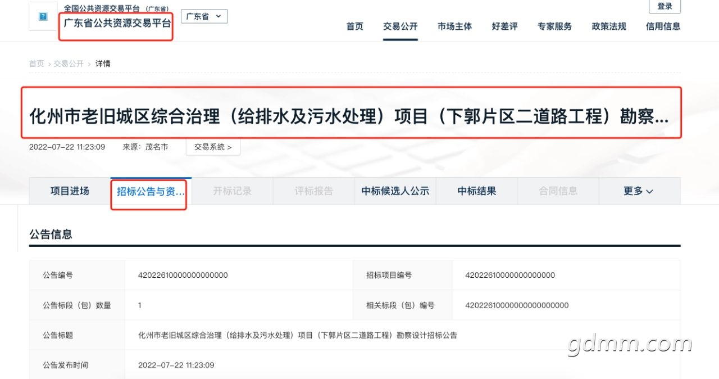Viewport: 719px width, 379px height.
Task: Click the truncated project title heading
Action: coord(349,117)
